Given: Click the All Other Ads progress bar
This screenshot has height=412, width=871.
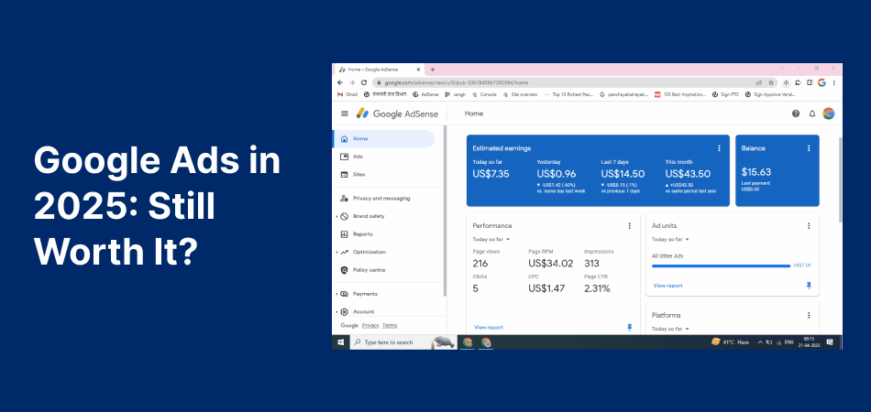Looking at the screenshot, I should click(x=721, y=266).
